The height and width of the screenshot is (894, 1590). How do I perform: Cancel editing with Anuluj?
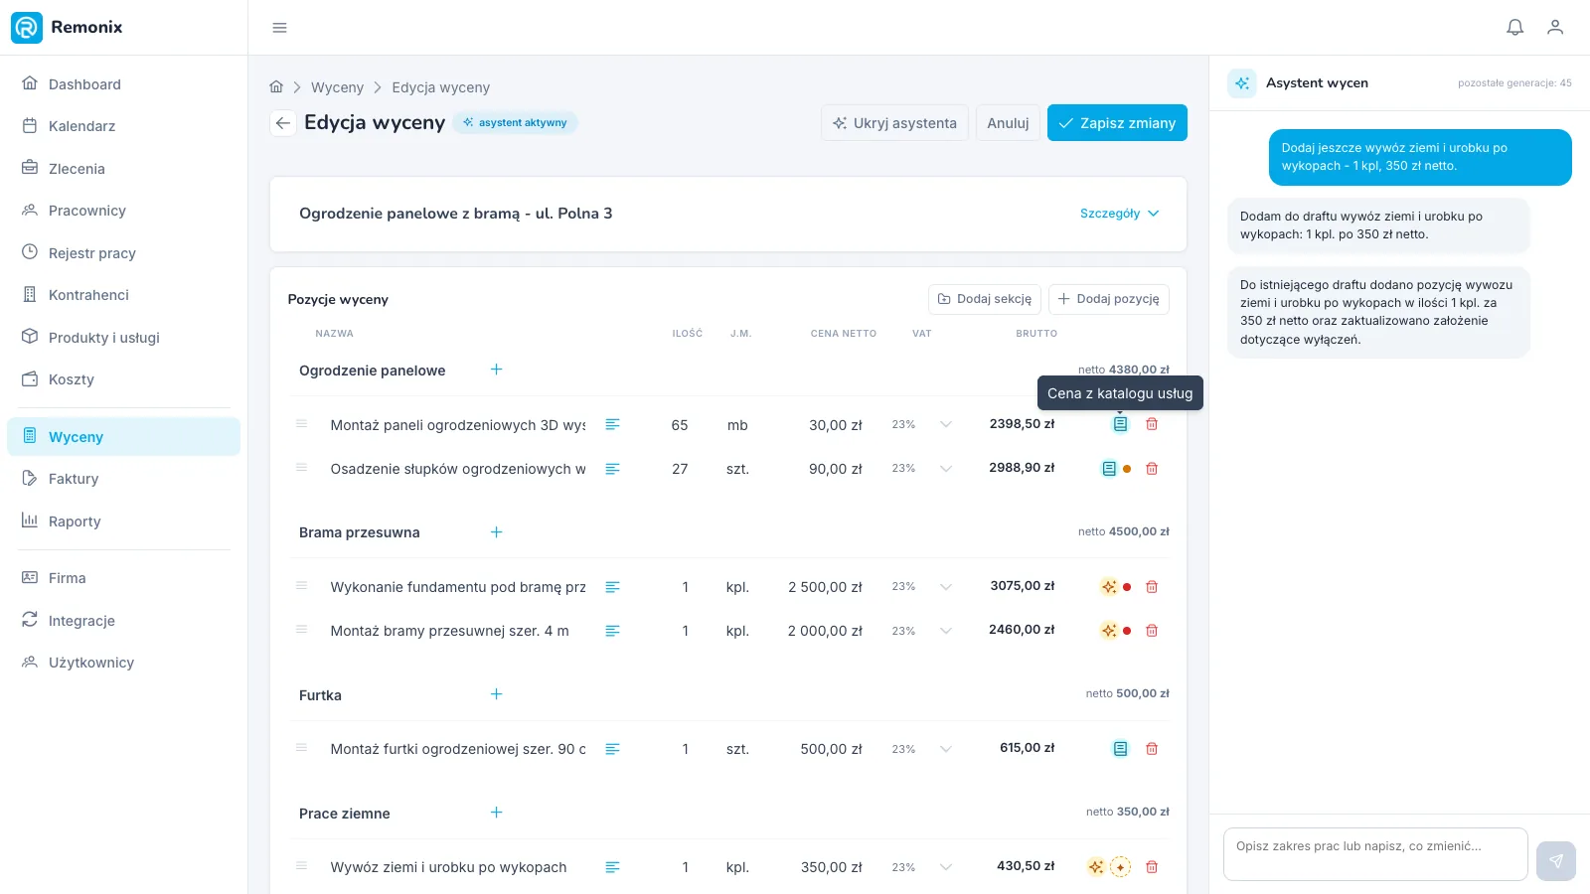point(1008,123)
